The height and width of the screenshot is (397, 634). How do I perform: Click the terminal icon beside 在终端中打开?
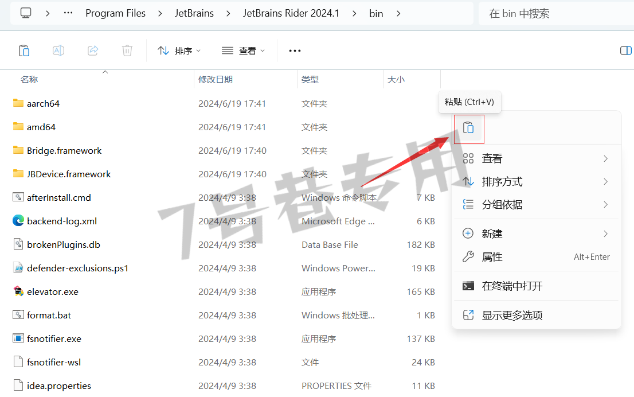(468, 286)
